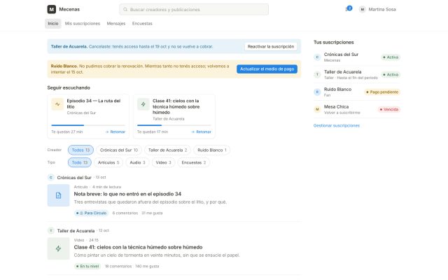
Task: Filter by Taller de Acuarela 2 chip
Action: click(x=168, y=150)
